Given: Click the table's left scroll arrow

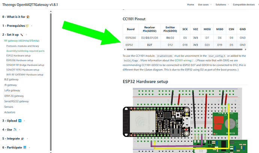Looking at the screenshot, I should click(x=125, y=49).
